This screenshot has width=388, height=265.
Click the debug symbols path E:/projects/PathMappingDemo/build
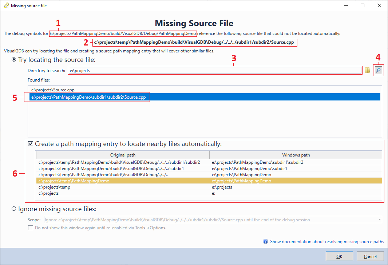[x=123, y=33]
